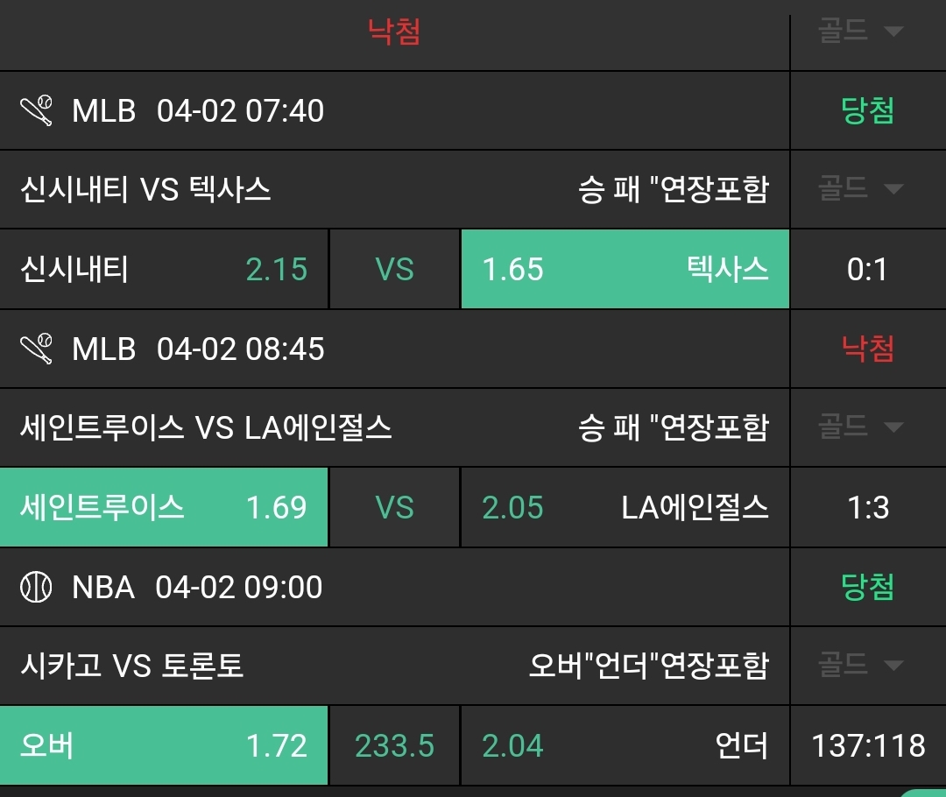Select 세인트루이스 at 1.69 odds

coord(164,507)
